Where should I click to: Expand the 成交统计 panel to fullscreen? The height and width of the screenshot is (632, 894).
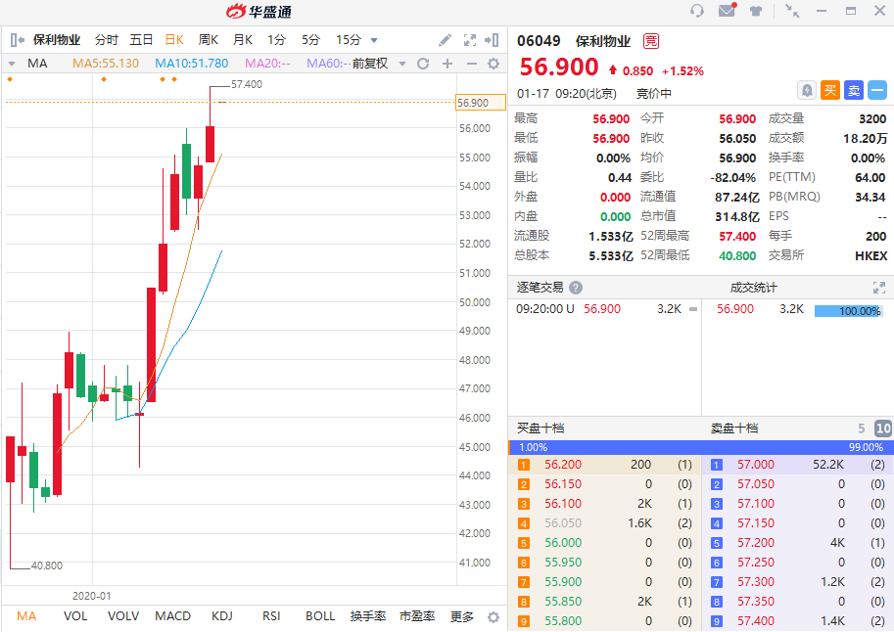[x=879, y=288]
